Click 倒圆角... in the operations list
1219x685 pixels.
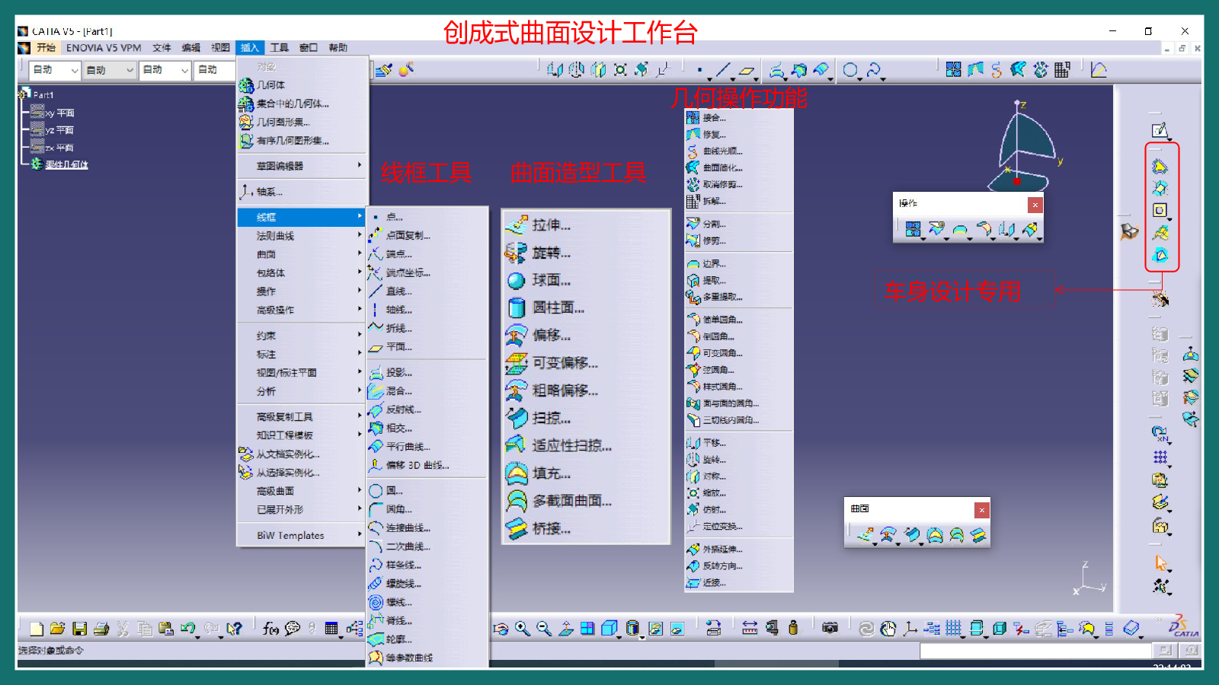(738, 336)
